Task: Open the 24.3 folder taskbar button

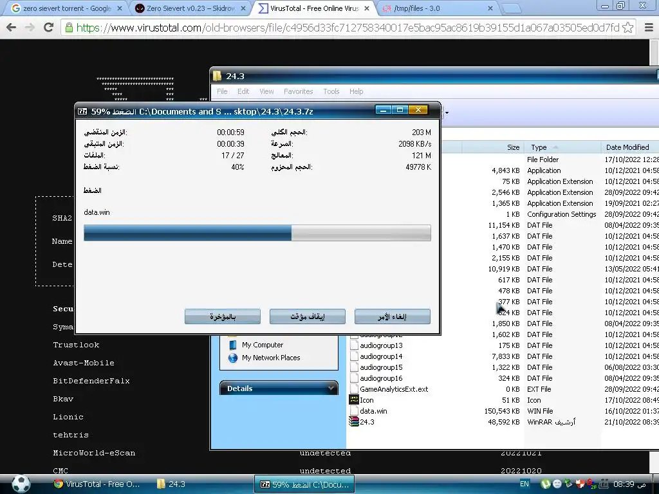Action: pos(171,484)
